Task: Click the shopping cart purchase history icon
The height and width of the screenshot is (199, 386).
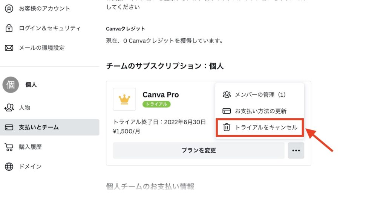Action: pyautogui.click(x=9, y=147)
